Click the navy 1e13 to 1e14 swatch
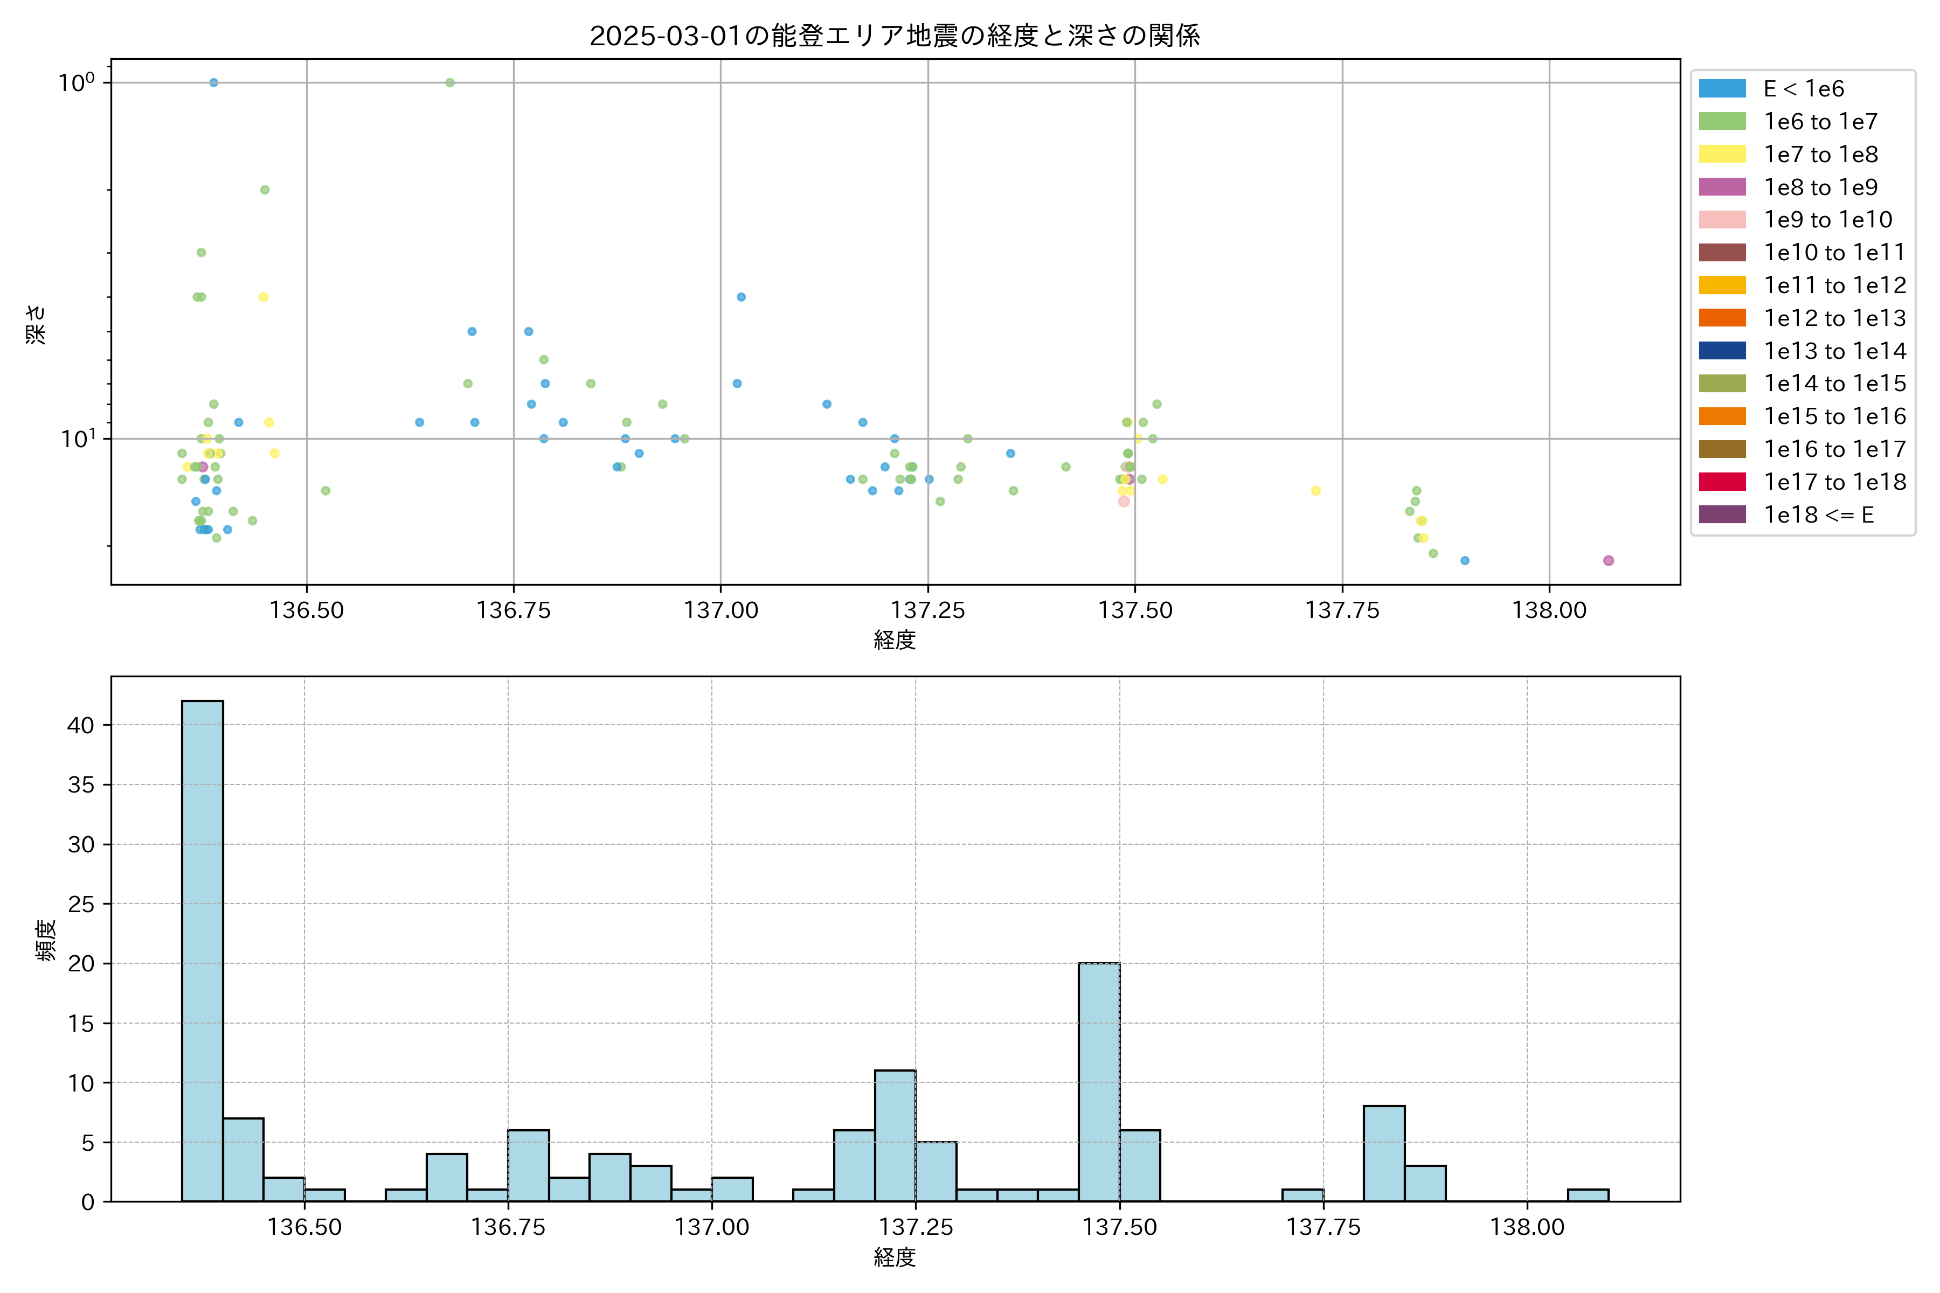This screenshot has width=1940, height=1293. (x=1722, y=351)
